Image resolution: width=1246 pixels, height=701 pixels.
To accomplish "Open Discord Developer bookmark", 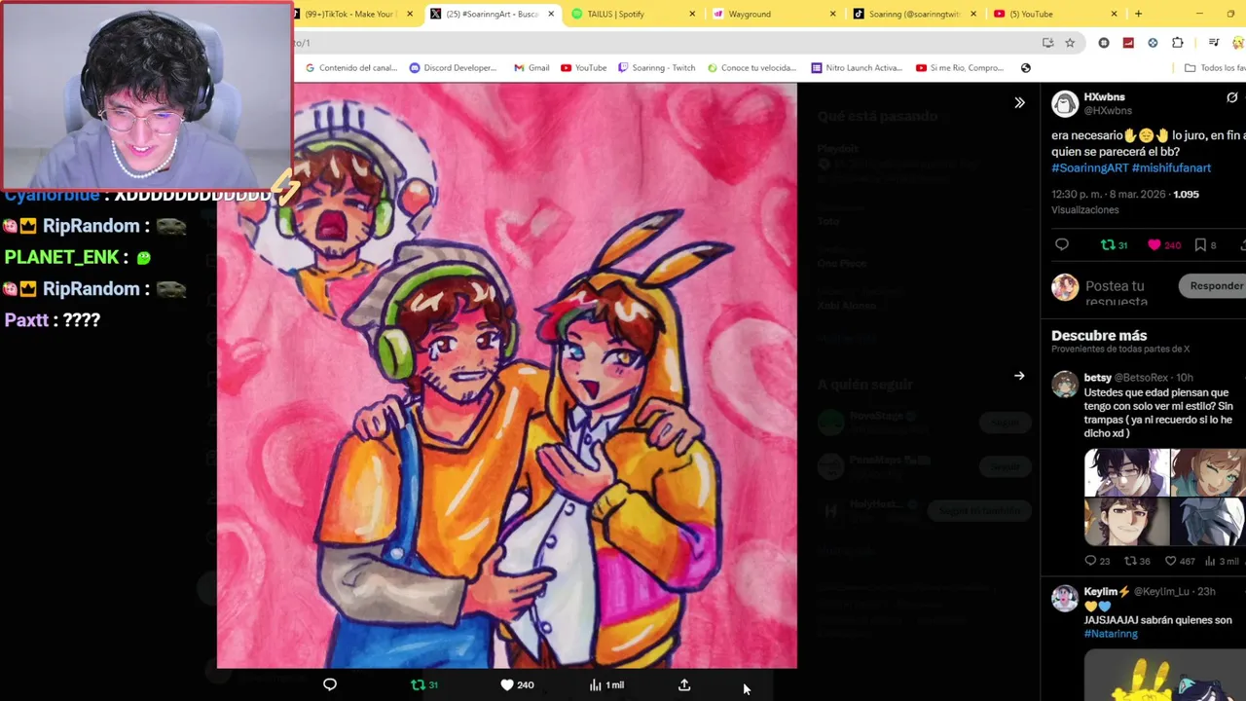I will [453, 68].
